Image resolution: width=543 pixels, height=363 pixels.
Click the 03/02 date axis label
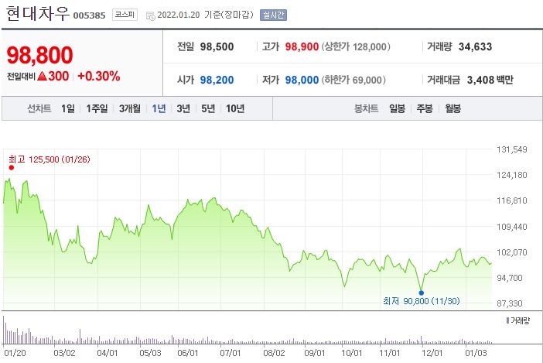coord(64,353)
